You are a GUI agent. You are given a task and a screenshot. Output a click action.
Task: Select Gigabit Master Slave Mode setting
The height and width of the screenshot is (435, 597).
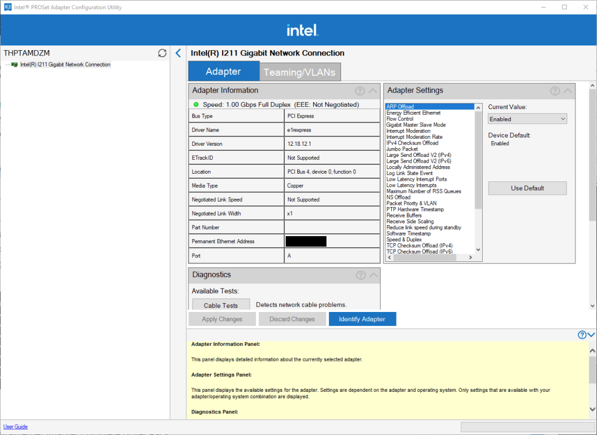pos(416,125)
